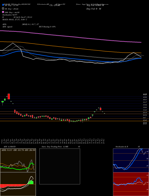Click the blue 20 Day legend swatch
149x196 pixels.
click(3, 5)
